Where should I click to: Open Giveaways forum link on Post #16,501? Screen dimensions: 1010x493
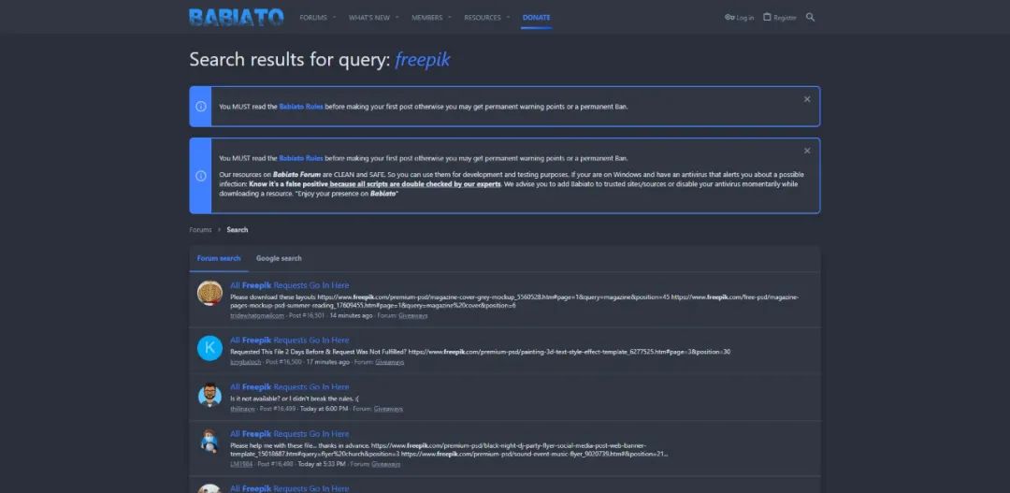point(413,316)
